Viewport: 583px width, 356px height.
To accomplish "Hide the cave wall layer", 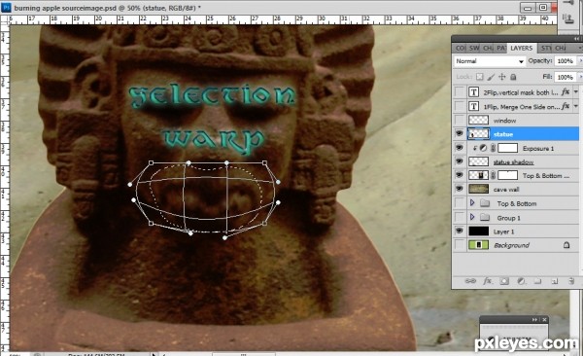I will (x=460, y=189).
